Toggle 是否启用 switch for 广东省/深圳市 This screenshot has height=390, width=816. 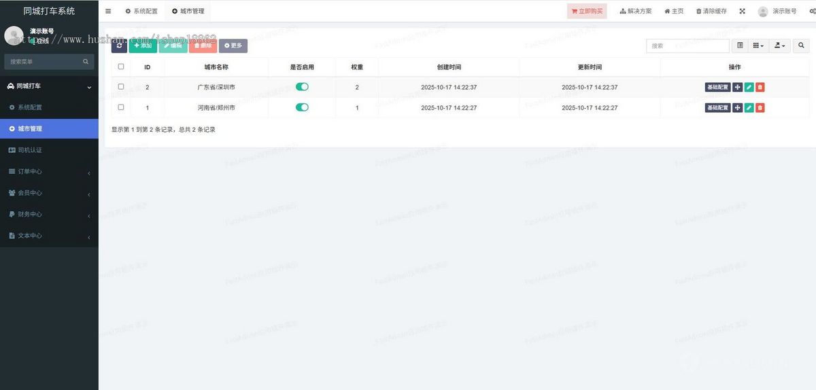pyautogui.click(x=302, y=87)
